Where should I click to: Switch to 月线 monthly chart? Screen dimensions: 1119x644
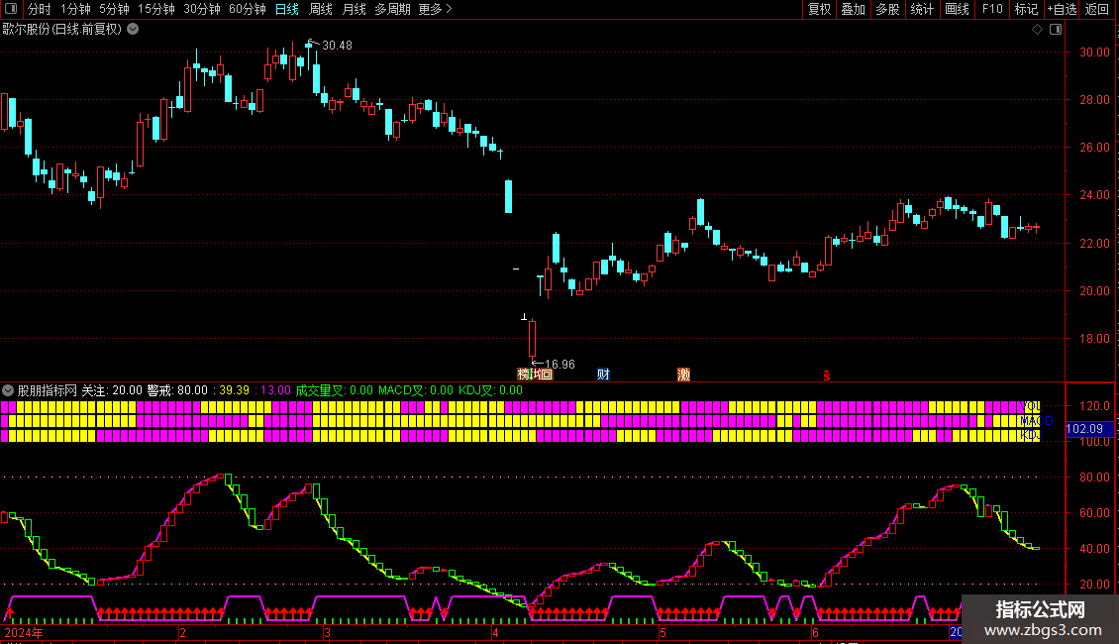(x=354, y=9)
